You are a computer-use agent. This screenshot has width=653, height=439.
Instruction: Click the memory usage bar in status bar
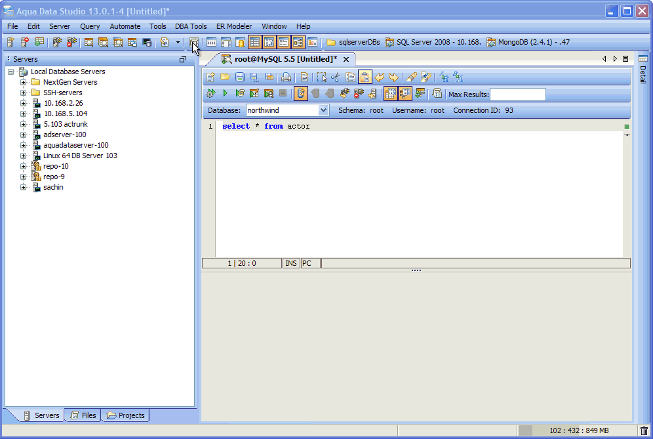coord(578,430)
